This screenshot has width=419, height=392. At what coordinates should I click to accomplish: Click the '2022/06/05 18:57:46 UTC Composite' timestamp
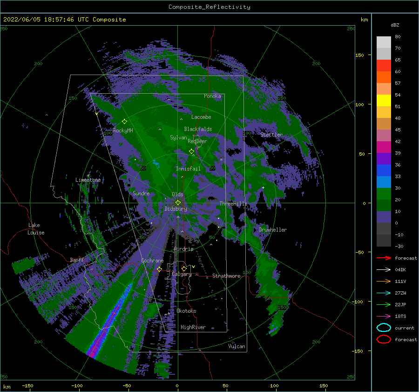64,20
